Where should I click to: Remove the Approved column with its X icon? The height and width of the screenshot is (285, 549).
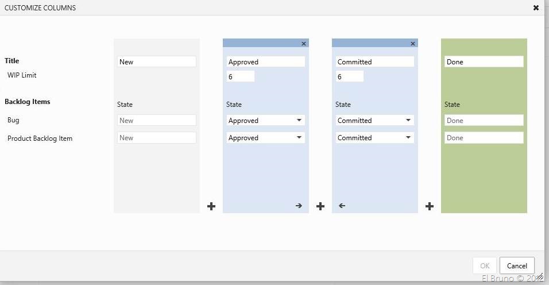click(304, 44)
